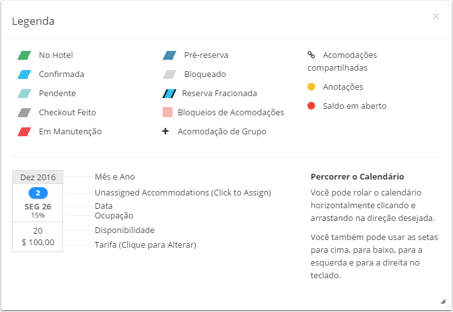This screenshot has height=312, width=453.
Task: Click the blue unassigned accommodations badge 2
Action: click(38, 193)
